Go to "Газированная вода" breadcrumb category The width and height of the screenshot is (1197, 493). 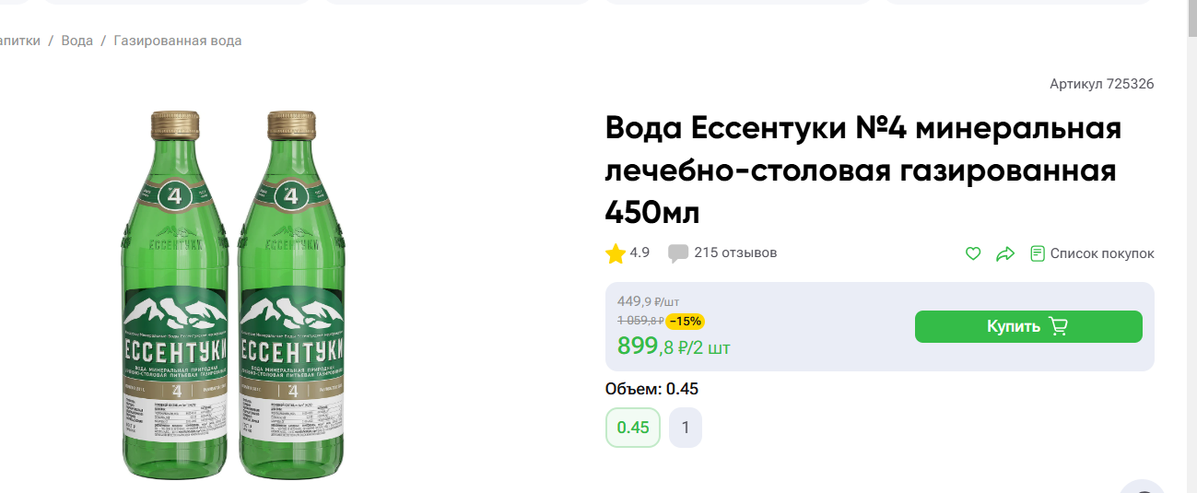[178, 41]
